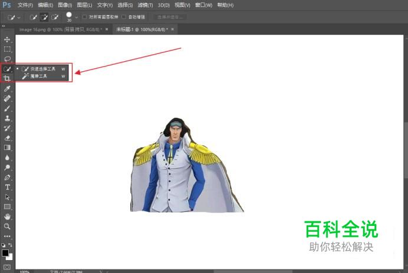Click the Select and Mask button
This screenshot has width=408, height=273.
(170, 17)
